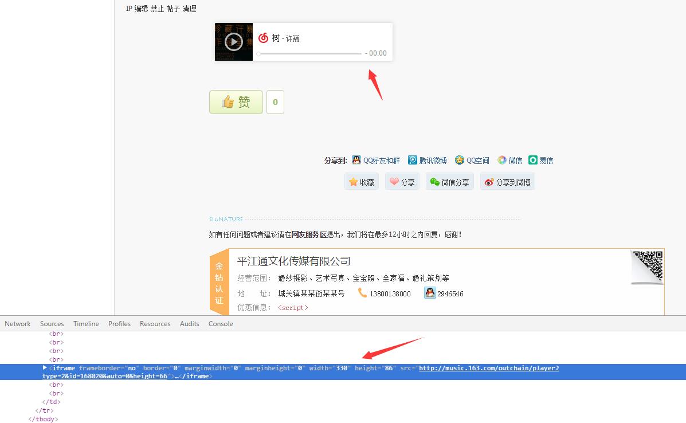Play the song in the music player
The image size is (686, 423).
tap(234, 42)
